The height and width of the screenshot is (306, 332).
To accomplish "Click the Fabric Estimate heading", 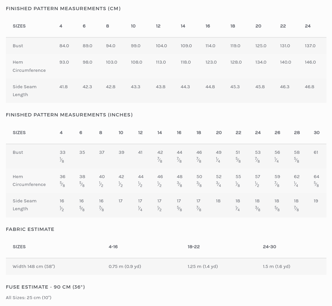I will (30, 229).
